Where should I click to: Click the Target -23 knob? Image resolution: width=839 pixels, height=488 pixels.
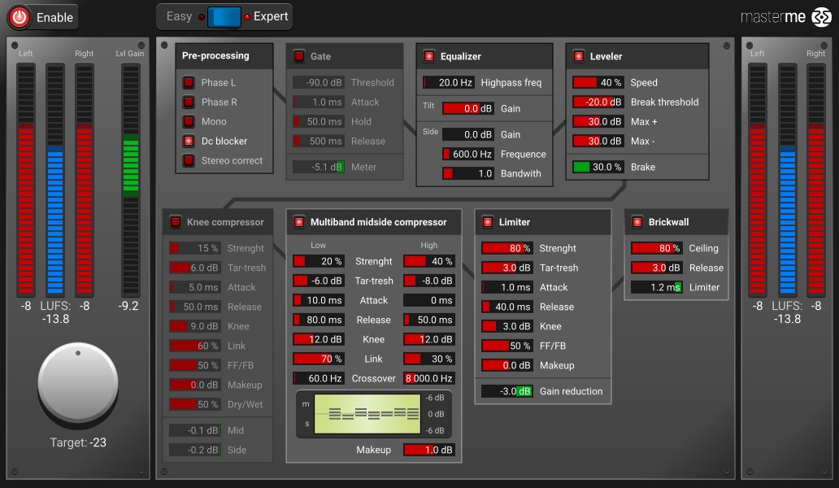point(78,382)
